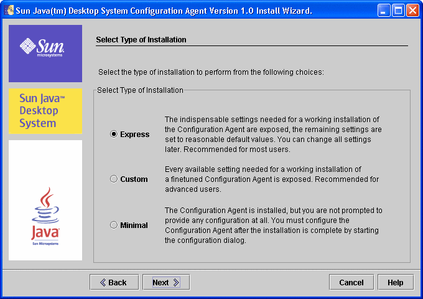423x299 pixels.
Task: Cancel the install wizard
Action: click(x=351, y=282)
